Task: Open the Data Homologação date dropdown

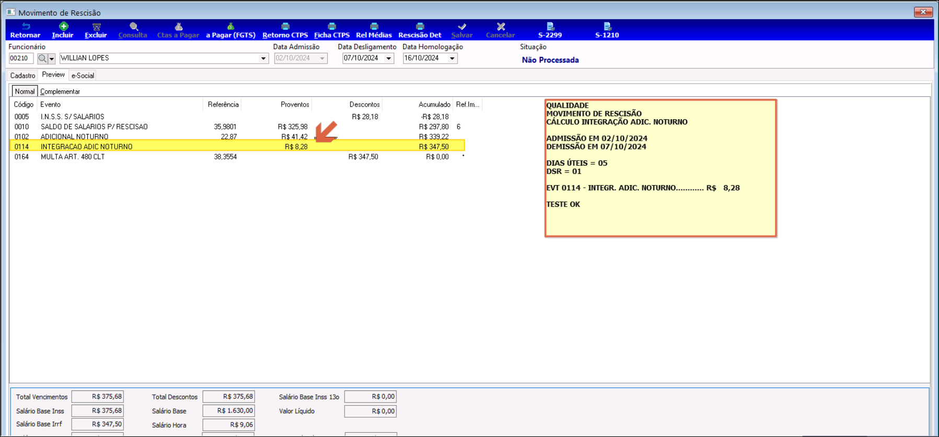Action: click(x=452, y=59)
